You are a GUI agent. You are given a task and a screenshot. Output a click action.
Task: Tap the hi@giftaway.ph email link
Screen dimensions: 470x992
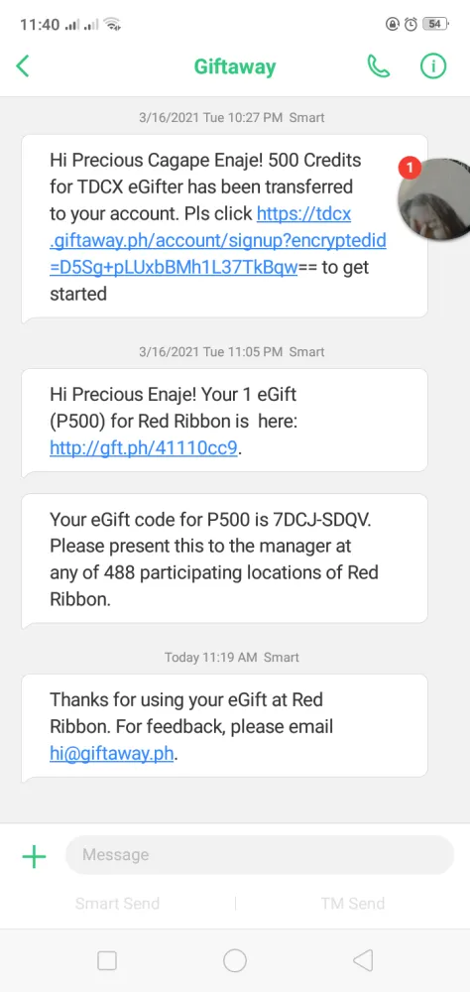click(x=111, y=754)
